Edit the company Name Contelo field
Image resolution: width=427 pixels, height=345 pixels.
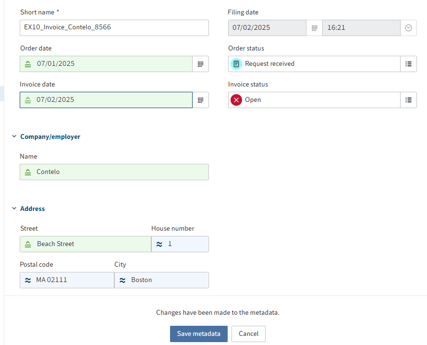pos(114,172)
